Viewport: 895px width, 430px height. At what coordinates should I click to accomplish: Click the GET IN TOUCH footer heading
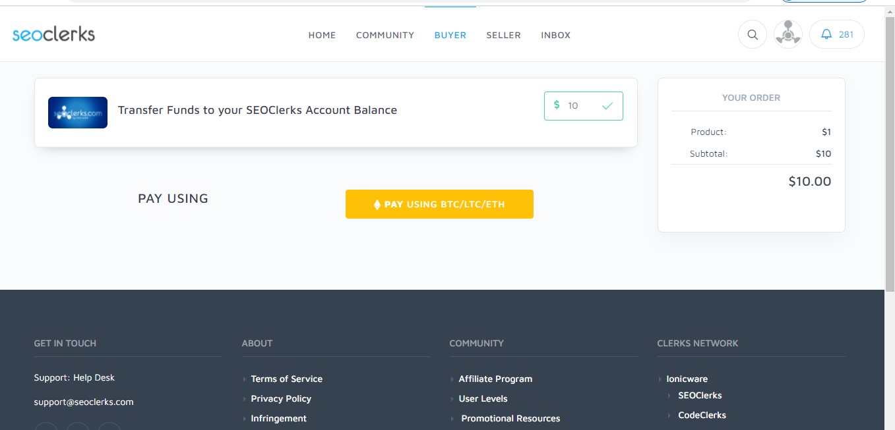click(65, 343)
